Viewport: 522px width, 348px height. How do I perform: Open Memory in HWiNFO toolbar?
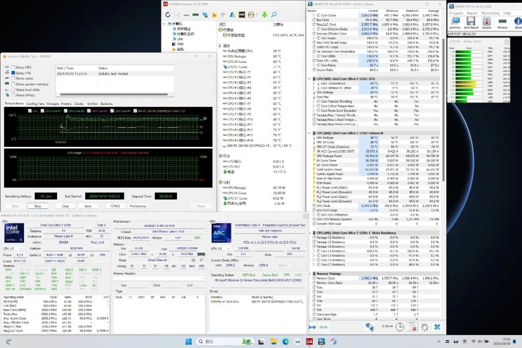[x=502, y=23]
